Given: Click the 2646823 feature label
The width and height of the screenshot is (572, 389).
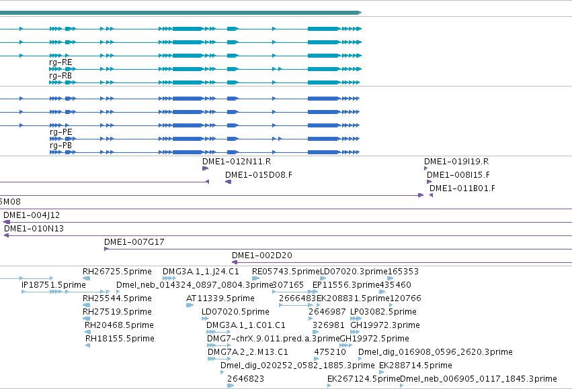Looking at the screenshot, I should tap(245, 379).
